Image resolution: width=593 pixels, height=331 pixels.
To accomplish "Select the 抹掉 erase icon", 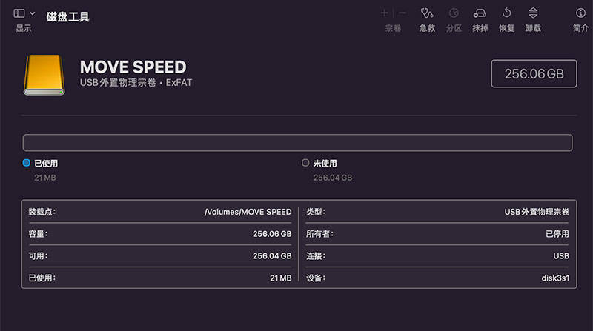I will pos(480,13).
